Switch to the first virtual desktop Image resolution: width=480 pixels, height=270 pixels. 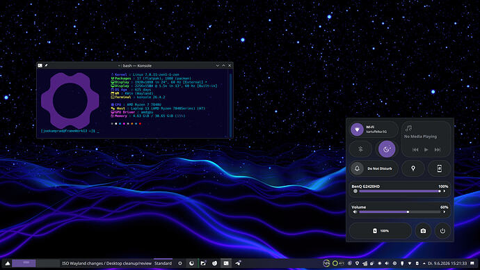[x=24, y=263]
